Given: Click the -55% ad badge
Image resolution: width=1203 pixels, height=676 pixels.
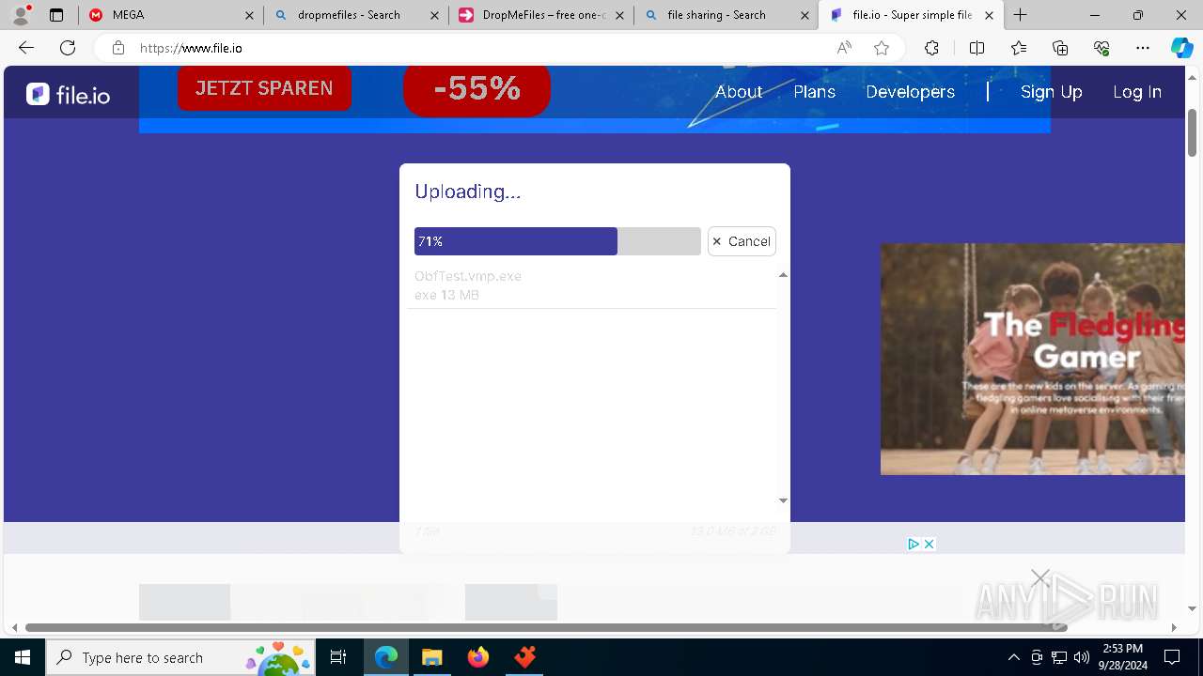Looking at the screenshot, I should click(477, 89).
